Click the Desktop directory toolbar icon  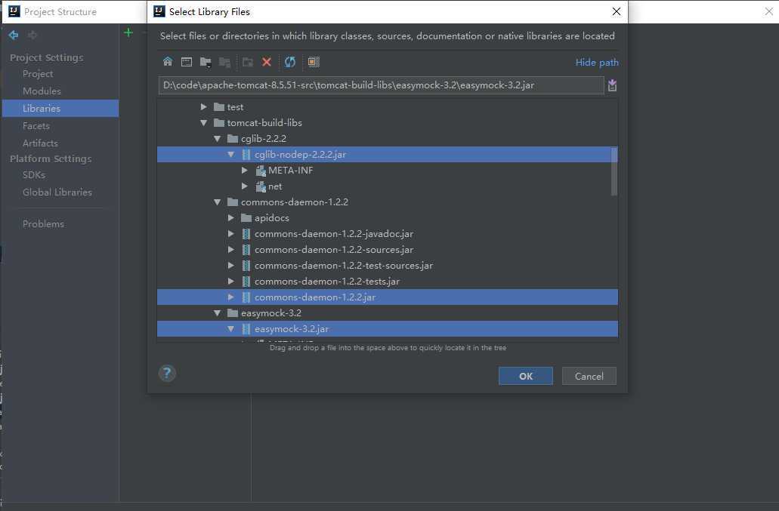[187, 62]
